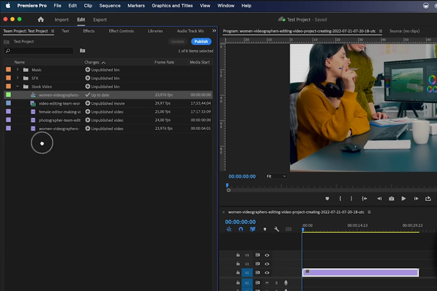
Task: Open the Fit zoom dropdown in program monitor
Action: 276,176
